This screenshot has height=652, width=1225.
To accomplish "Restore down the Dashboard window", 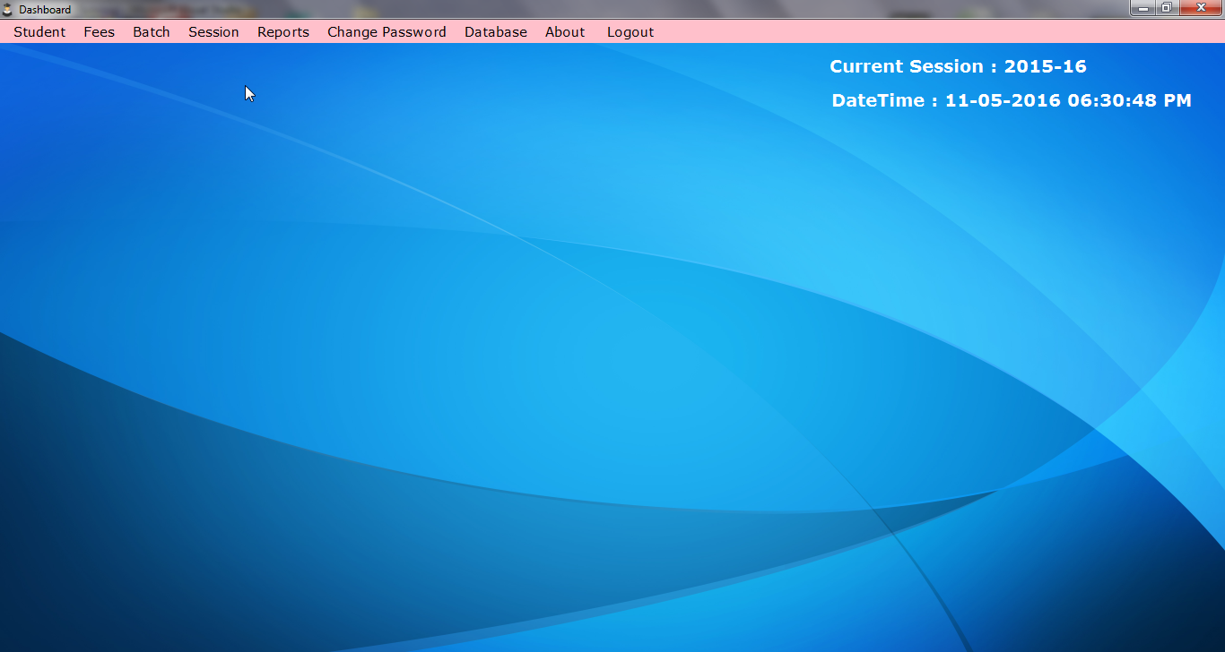I will tap(1167, 8).
